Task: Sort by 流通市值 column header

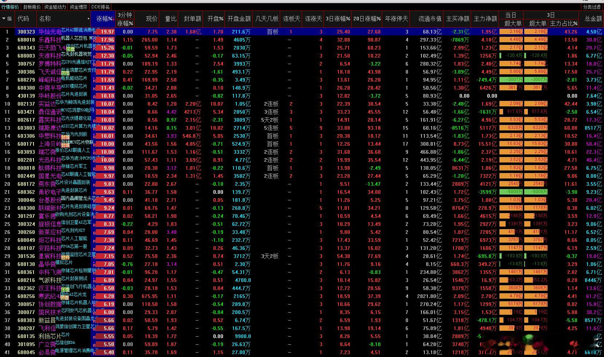Action: tap(430, 19)
